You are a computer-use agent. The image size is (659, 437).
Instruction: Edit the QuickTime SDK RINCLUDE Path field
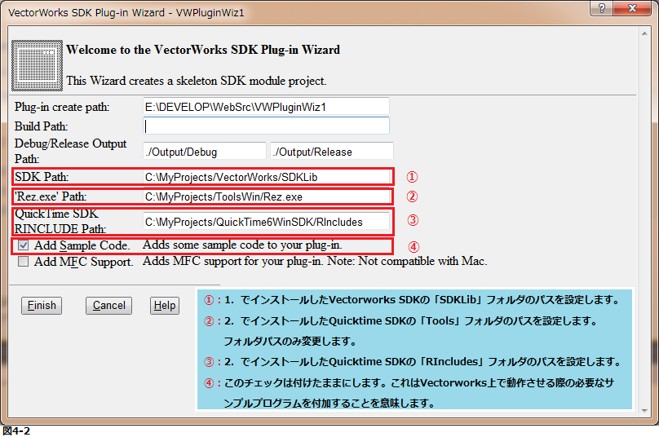[266, 222]
